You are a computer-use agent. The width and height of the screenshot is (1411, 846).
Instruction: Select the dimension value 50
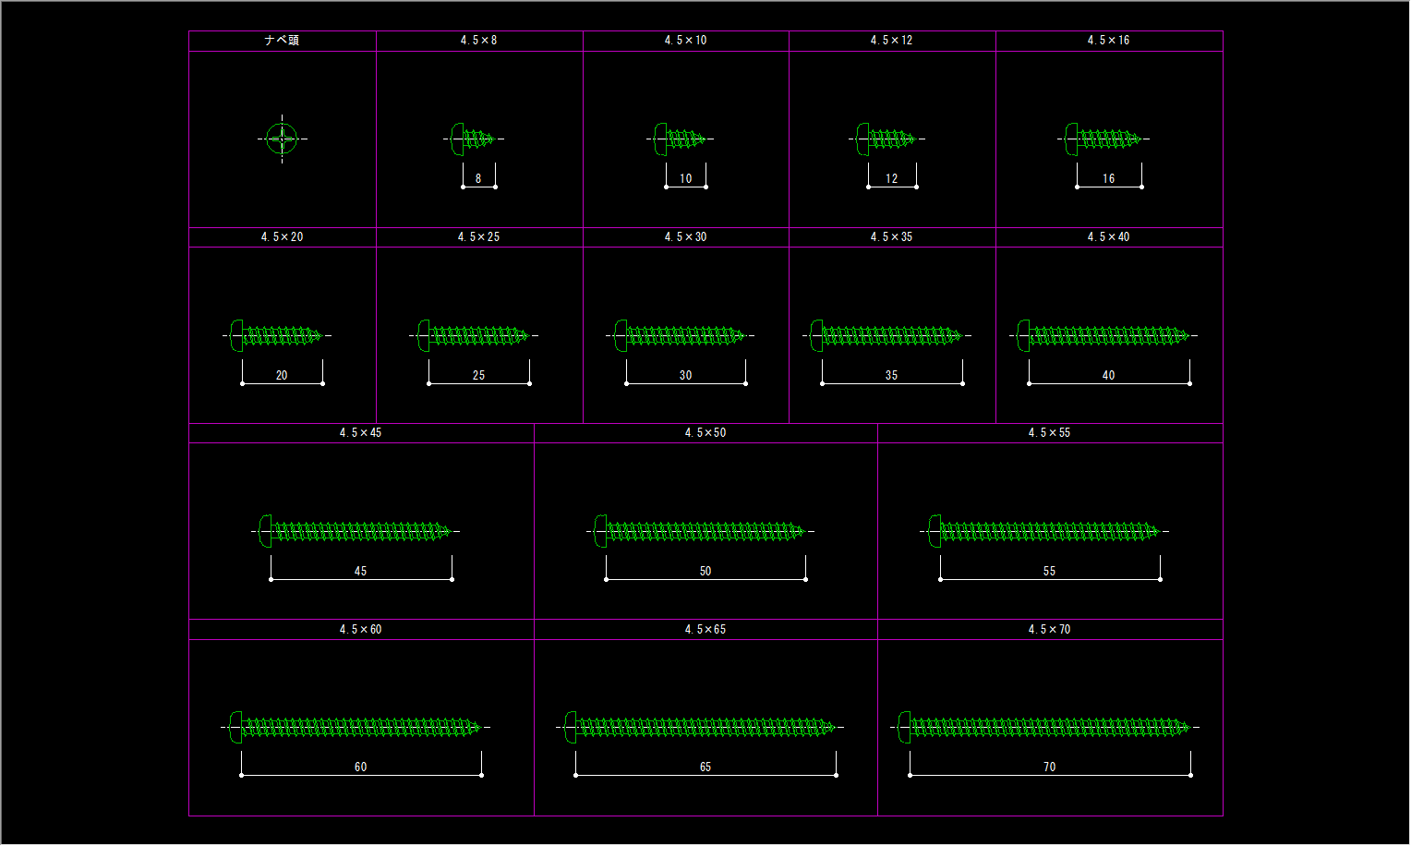(705, 572)
